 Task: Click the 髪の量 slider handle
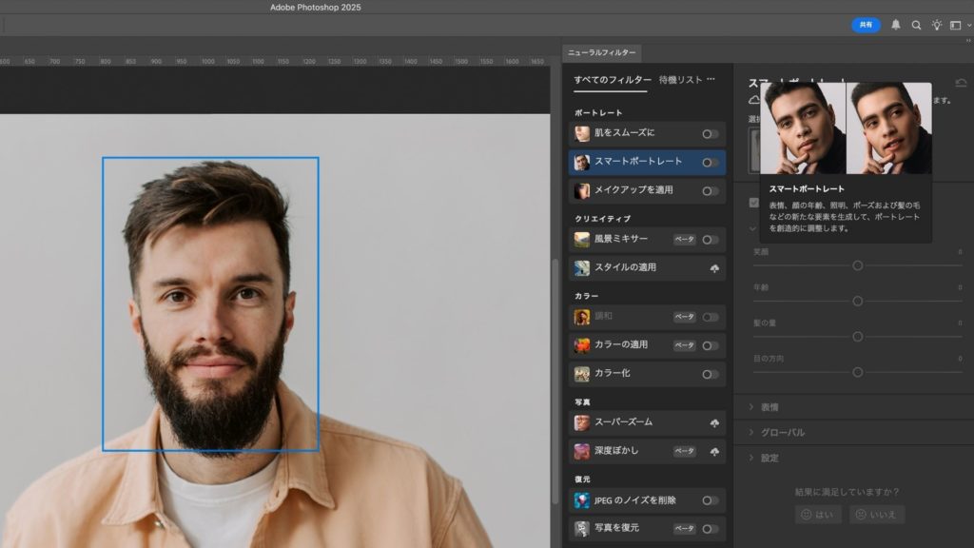857,336
